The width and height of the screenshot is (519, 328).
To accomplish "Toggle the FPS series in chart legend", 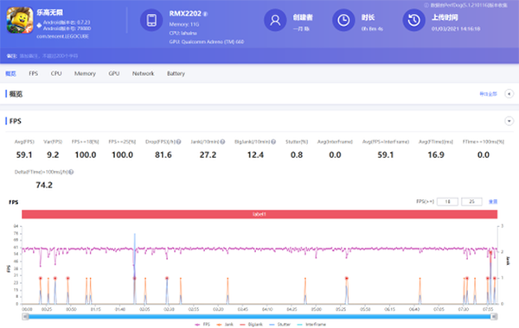I will point(202,325).
